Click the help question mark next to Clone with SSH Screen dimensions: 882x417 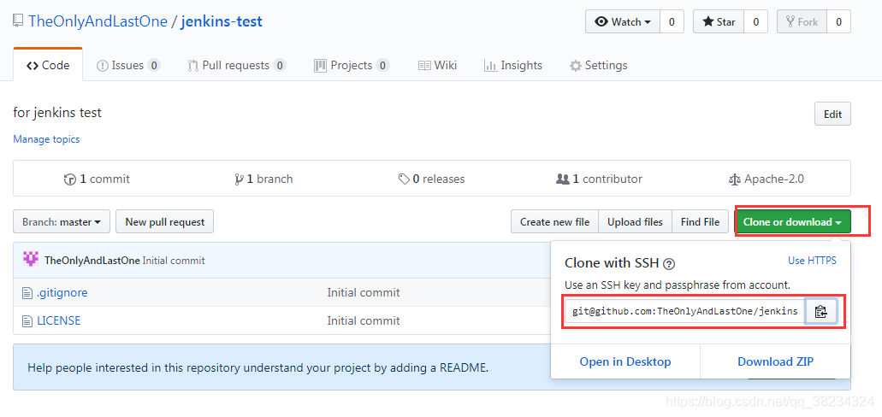pos(669,263)
